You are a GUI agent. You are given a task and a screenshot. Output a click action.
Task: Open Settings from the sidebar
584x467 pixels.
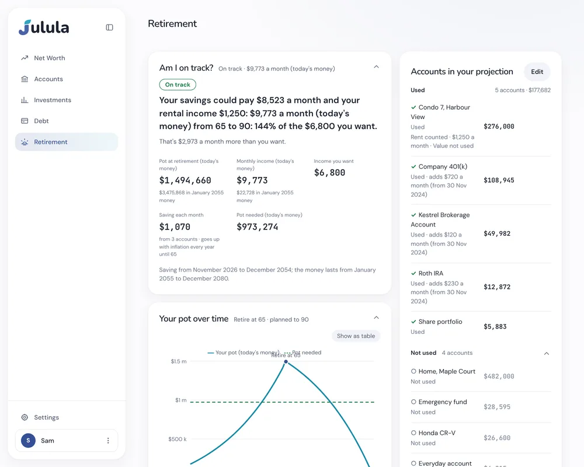coord(67,417)
